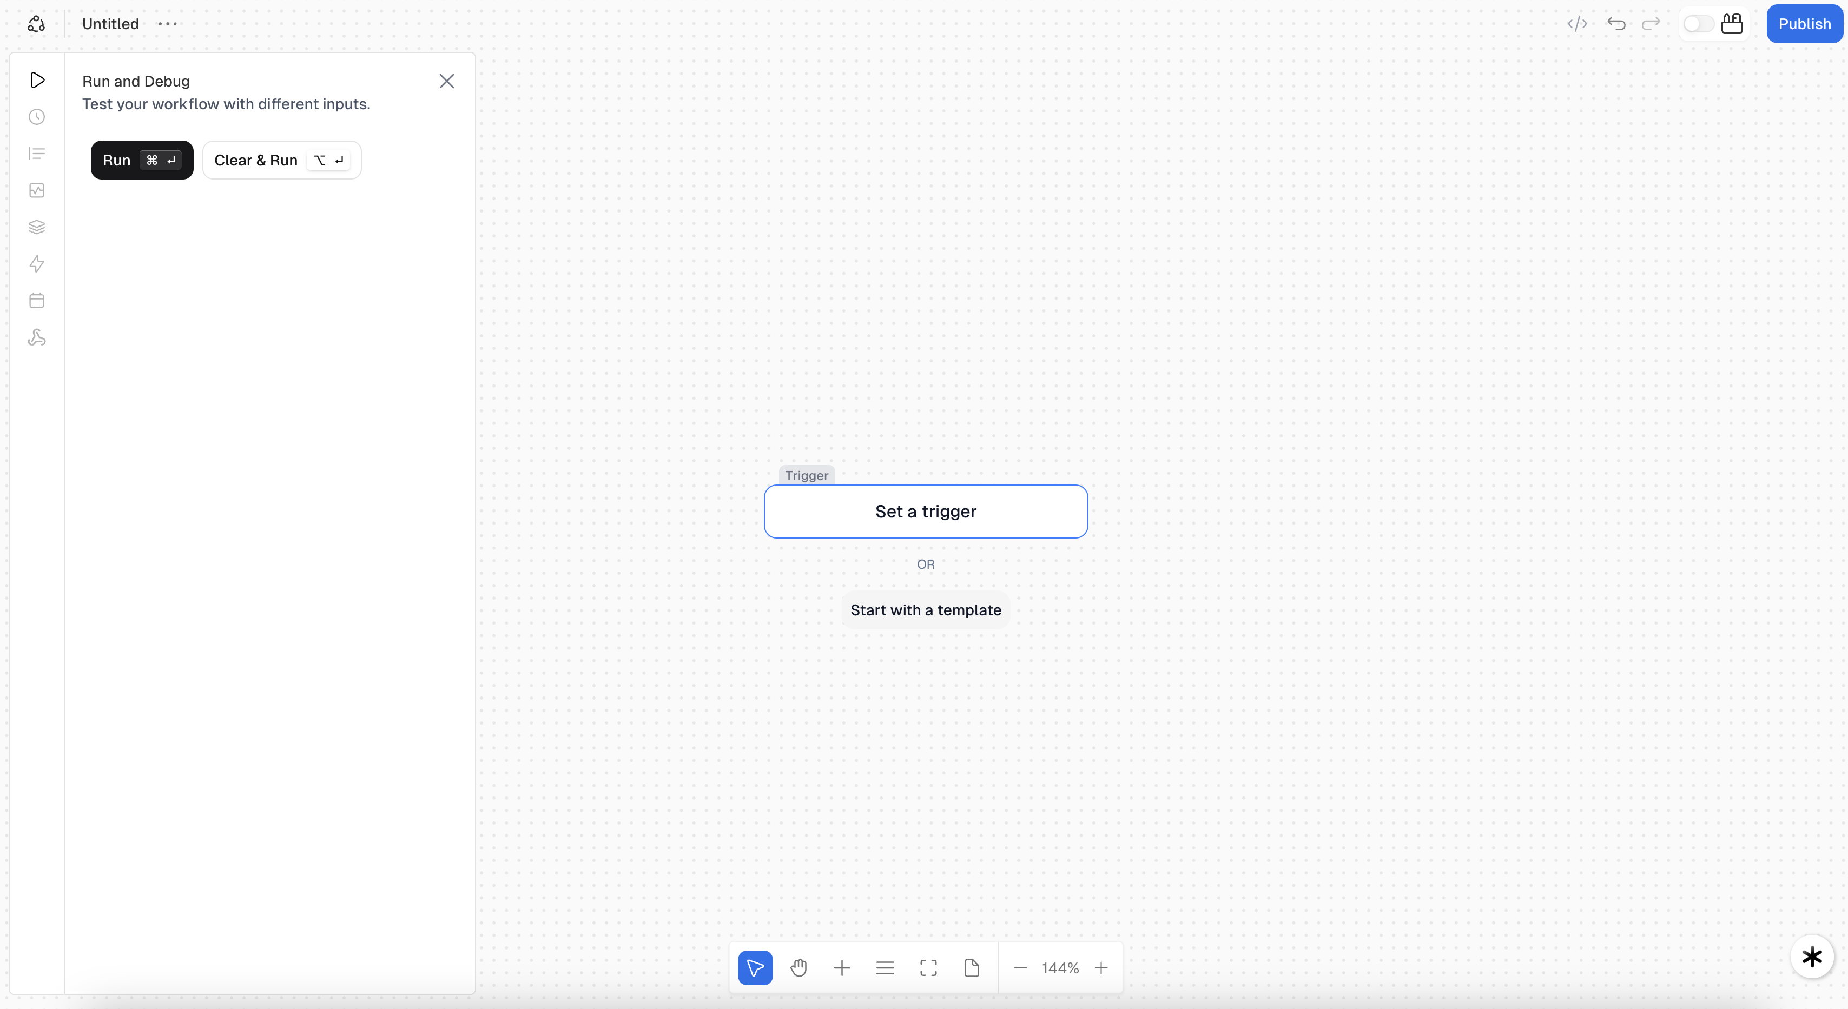Show the code view icon
This screenshot has height=1009, width=1848.
[x=1577, y=24]
